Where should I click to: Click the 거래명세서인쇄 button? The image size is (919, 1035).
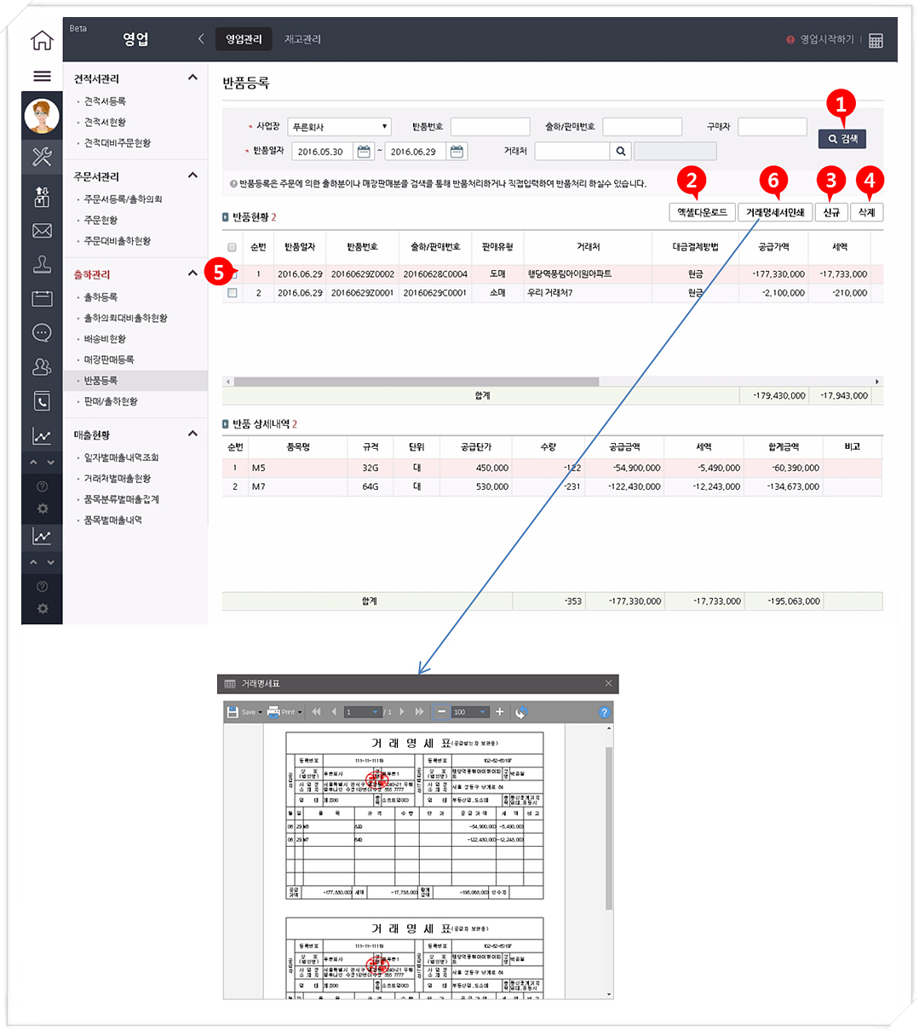point(774,213)
